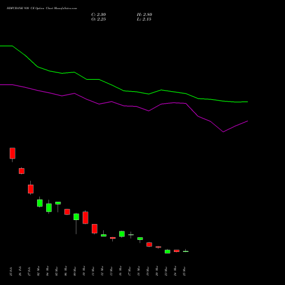Screen dimensions: 285x285
Task: Click the 04 Mar date axis label
Action: pos(47,271)
